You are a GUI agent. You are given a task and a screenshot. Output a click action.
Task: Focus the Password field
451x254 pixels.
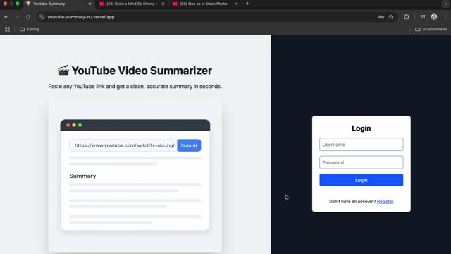tap(362, 162)
